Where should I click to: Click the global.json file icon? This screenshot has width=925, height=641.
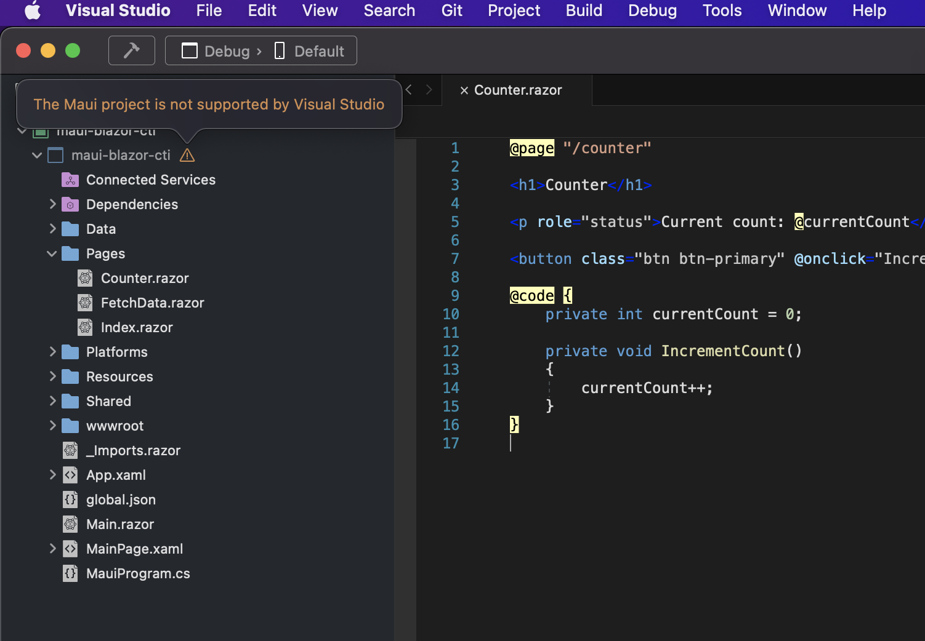coord(71,500)
